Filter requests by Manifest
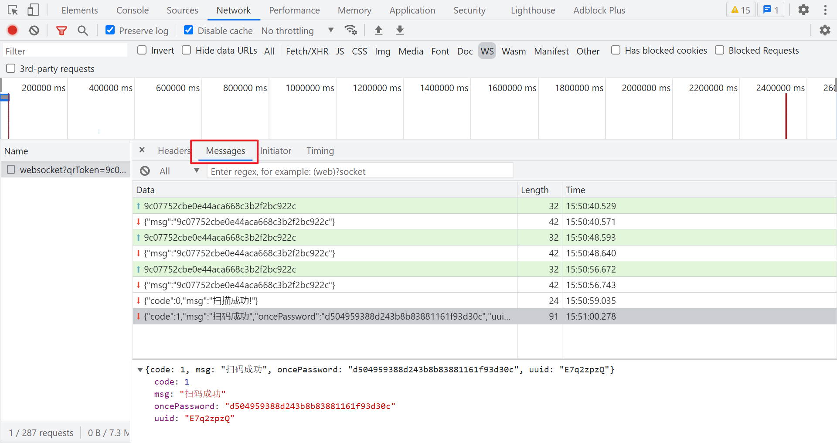Screen dimensions: 837x443 [x=551, y=51]
